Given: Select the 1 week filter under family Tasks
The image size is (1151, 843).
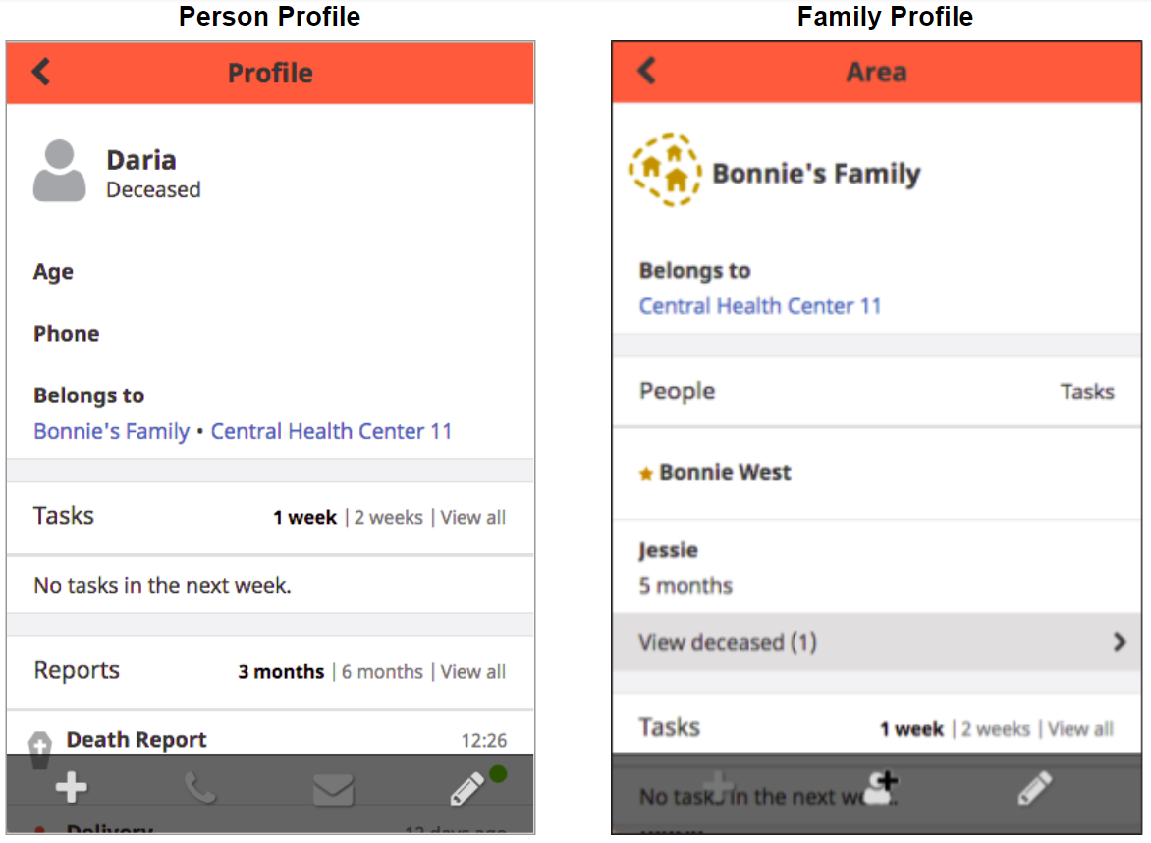Looking at the screenshot, I should click(x=911, y=729).
